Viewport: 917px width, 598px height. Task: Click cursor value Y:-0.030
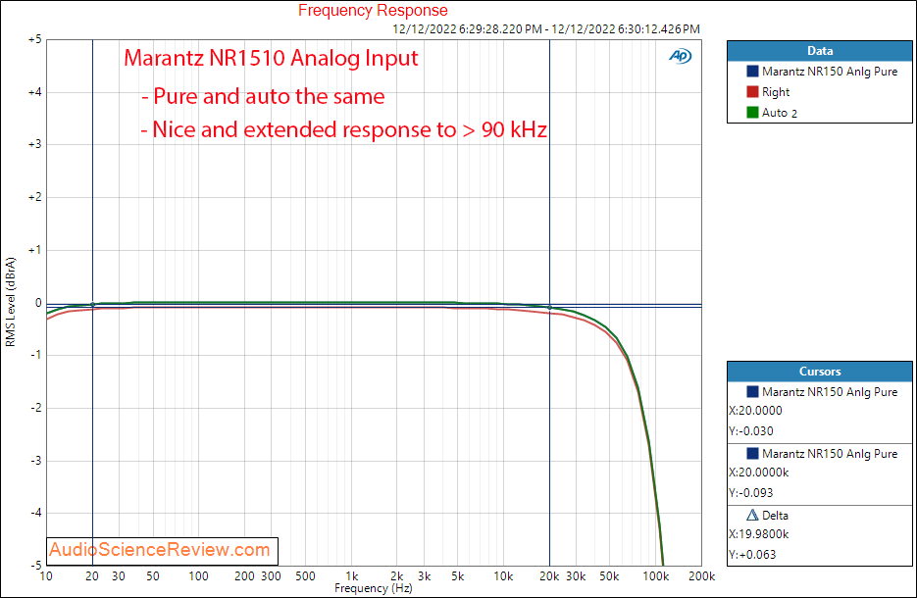(x=751, y=430)
